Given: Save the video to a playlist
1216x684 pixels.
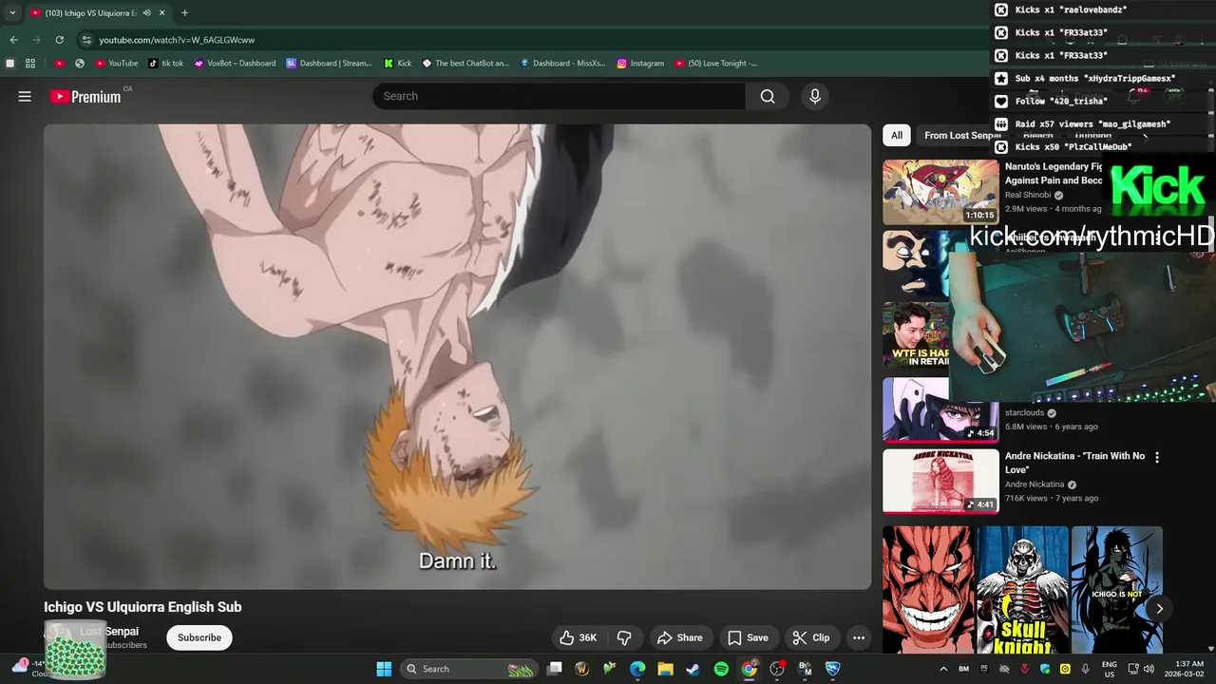Looking at the screenshot, I should (748, 637).
